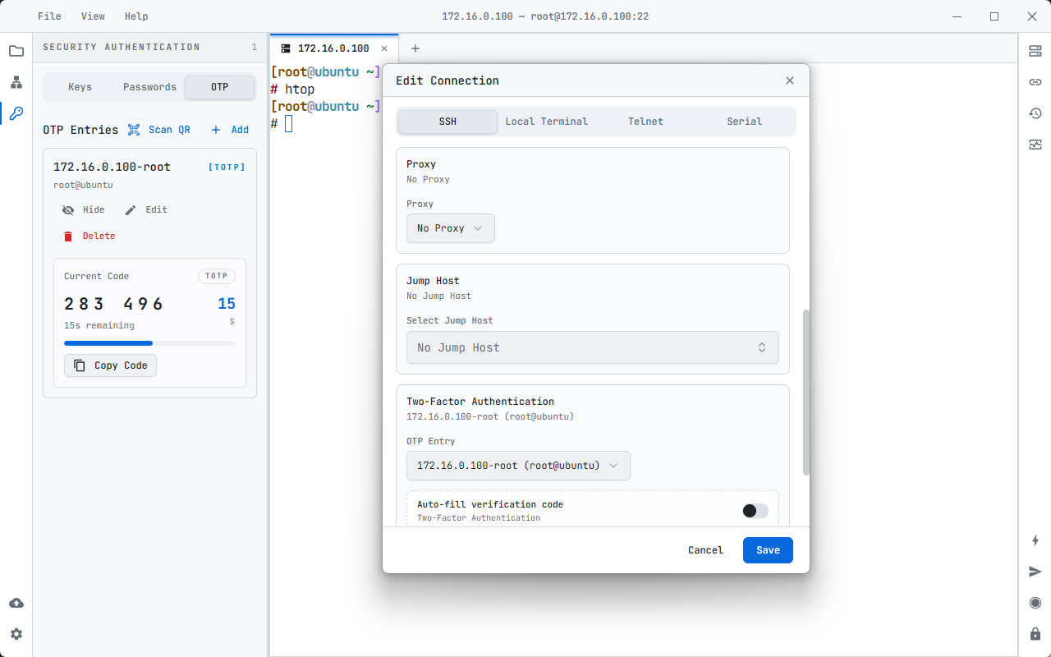Open the File menu
Screen dimensions: 1051x657
tap(49, 16)
